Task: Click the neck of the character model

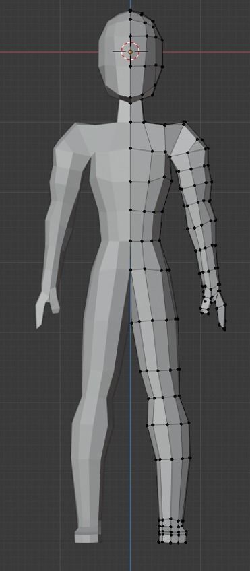Action: click(x=130, y=110)
